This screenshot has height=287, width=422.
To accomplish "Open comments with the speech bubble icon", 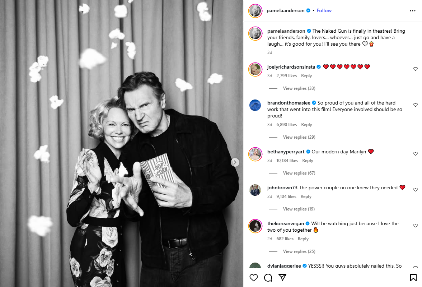I will (268, 278).
